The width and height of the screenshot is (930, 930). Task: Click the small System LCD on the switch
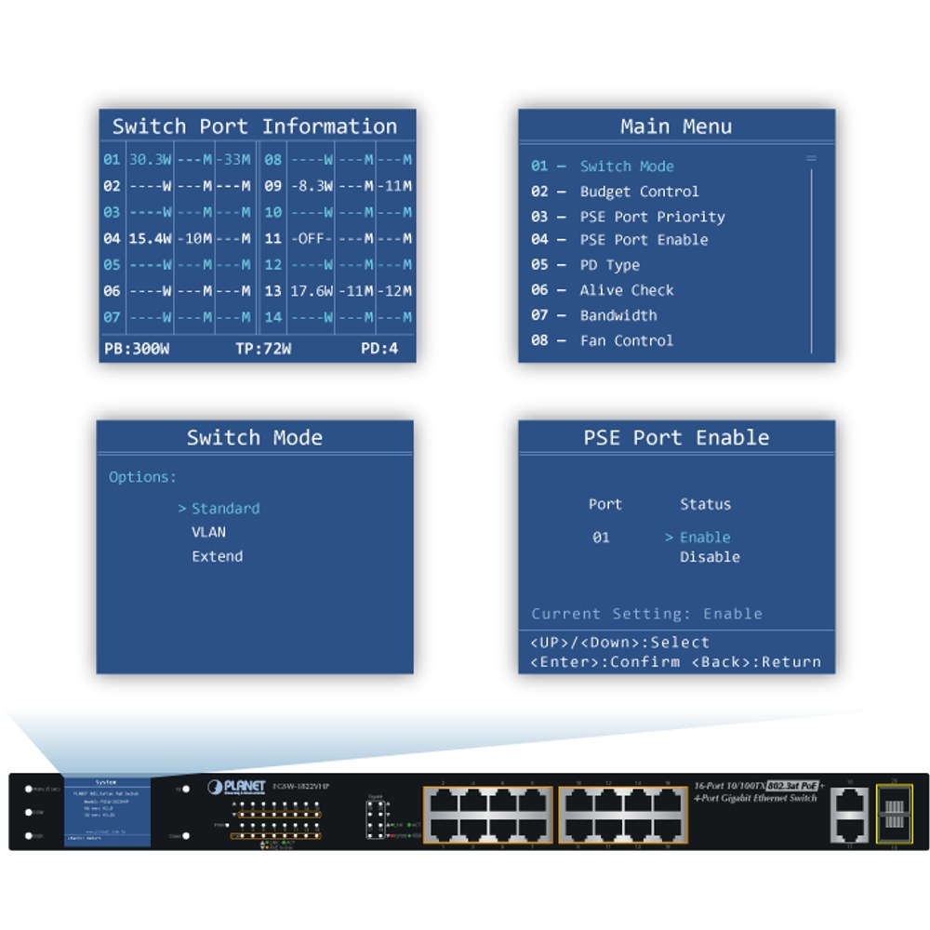pyautogui.click(x=107, y=810)
